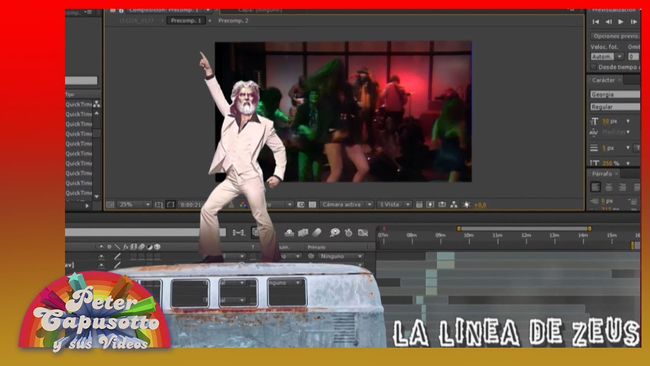
Task: Click the 250 % vertical scale value
Action: click(x=610, y=163)
